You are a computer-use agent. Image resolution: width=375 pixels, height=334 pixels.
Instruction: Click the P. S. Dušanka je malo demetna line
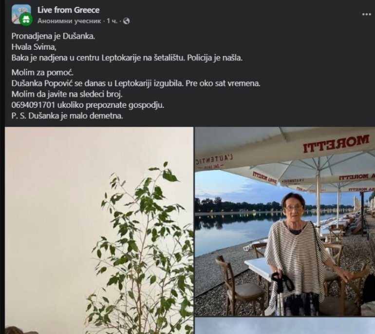coord(67,116)
